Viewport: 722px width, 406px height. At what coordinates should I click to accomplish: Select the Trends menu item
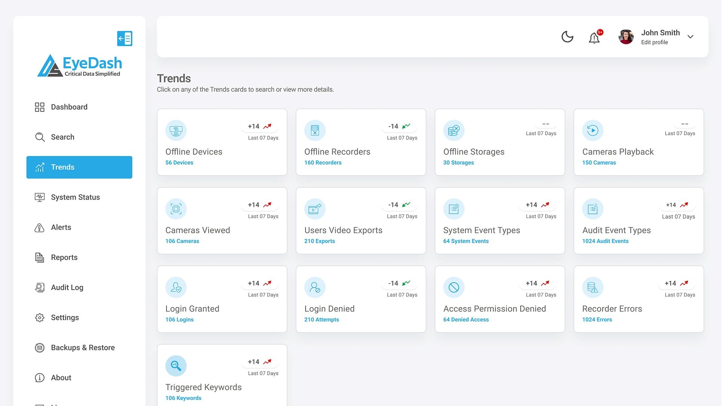coord(79,167)
